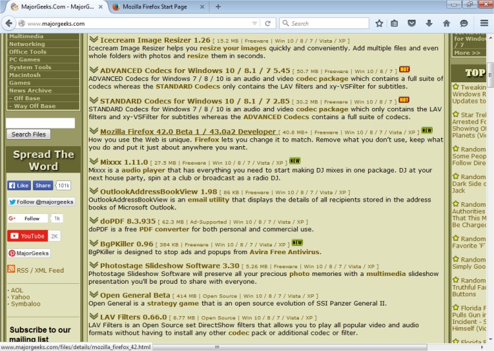The image size is (494, 351).
Task: Go back with the browser back arrow
Action: pos(9,23)
